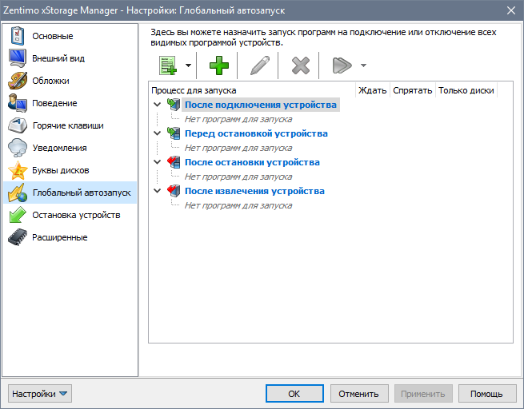Click the run/test play toolbar button

(x=342, y=66)
